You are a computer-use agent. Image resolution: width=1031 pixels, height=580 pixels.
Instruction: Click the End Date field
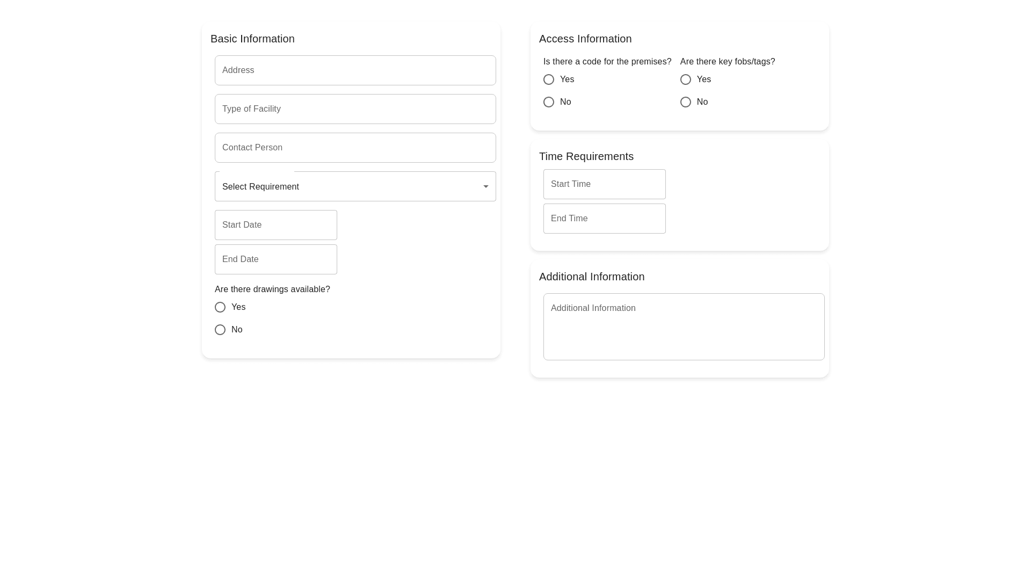(275, 259)
